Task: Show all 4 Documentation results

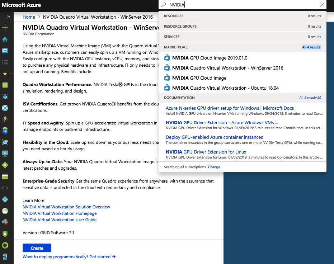Action: 310,98
